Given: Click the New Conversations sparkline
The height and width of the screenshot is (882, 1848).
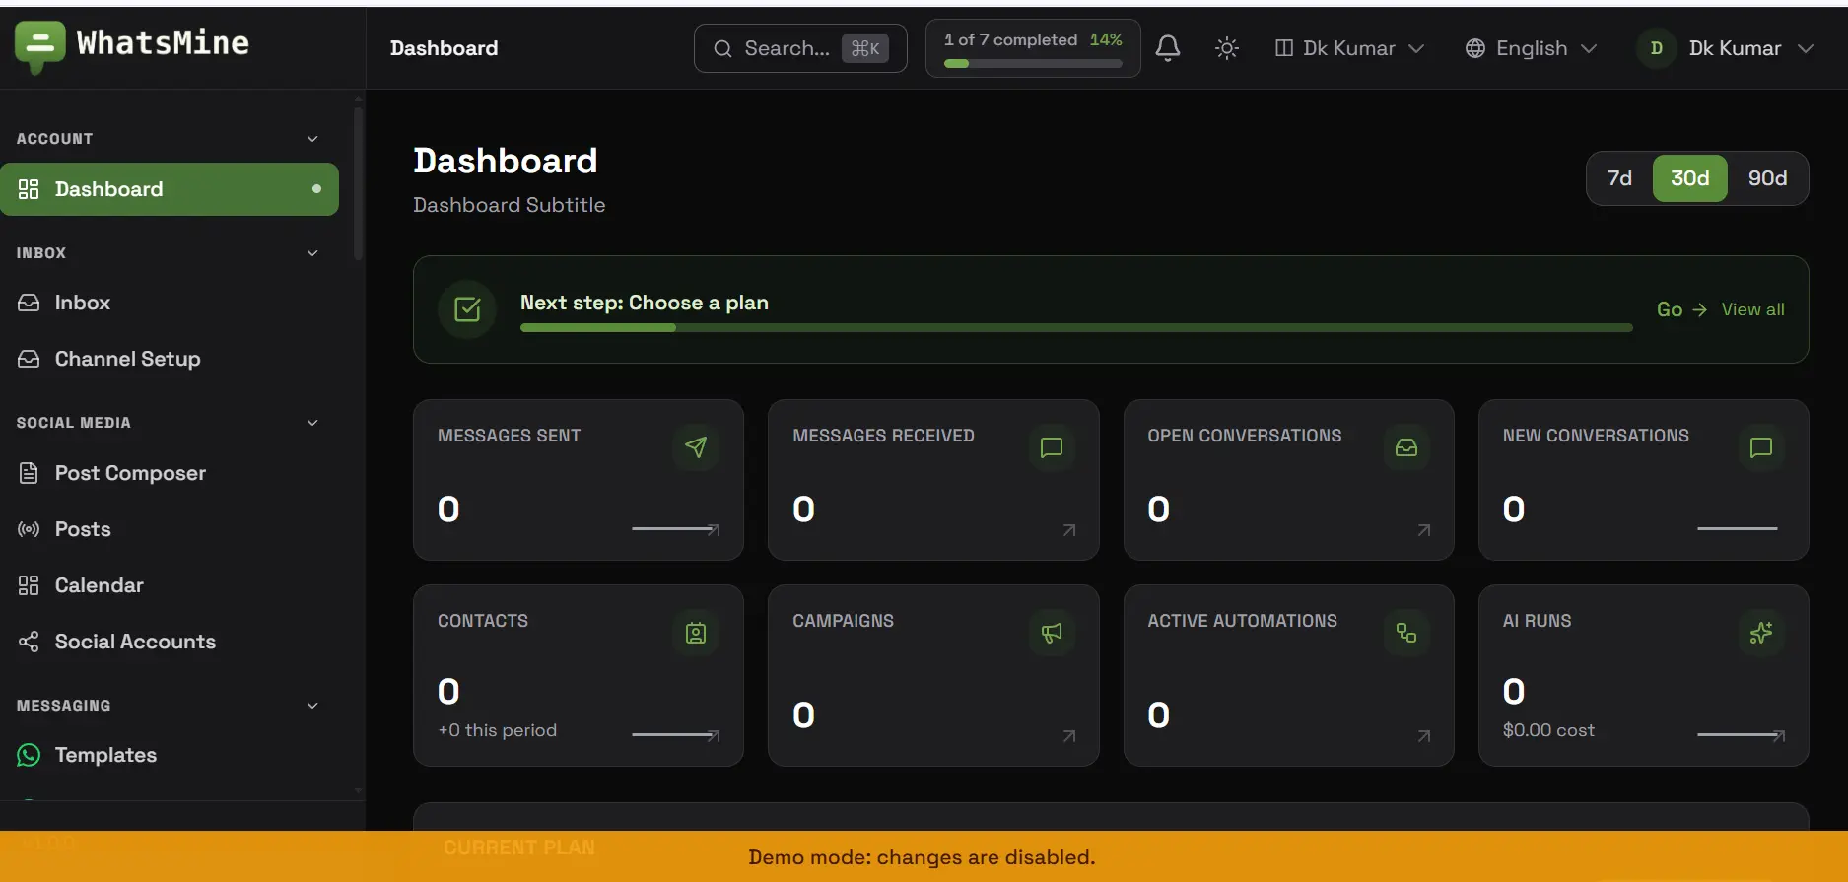Looking at the screenshot, I should 1737,529.
